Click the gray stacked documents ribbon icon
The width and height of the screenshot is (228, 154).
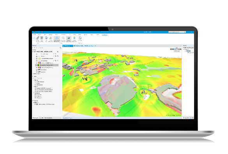pyautogui.click(x=63, y=38)
